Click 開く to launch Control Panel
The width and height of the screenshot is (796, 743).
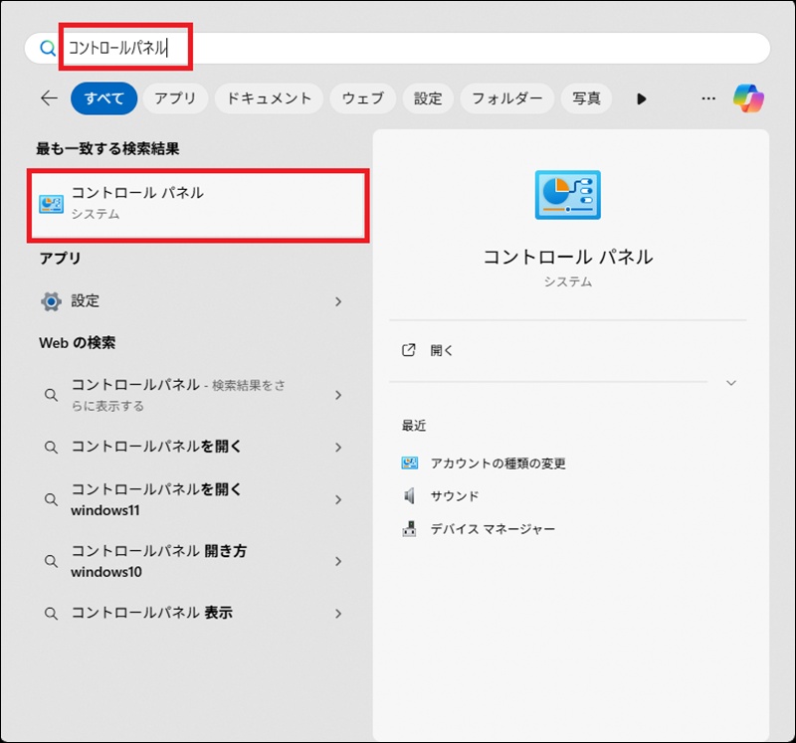(x=442, y=351)
